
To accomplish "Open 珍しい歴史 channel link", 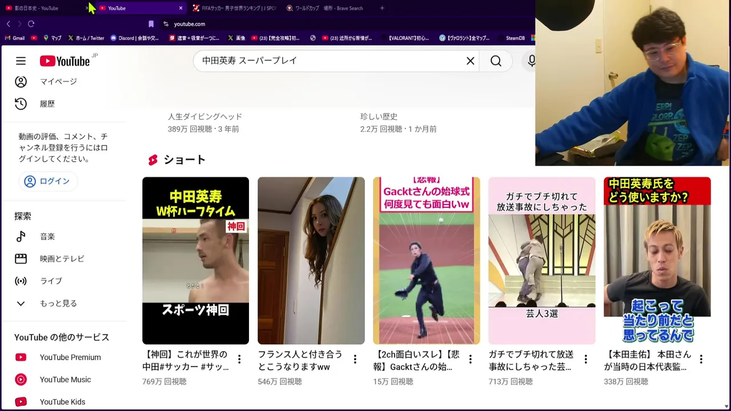I will tap(379, 116).
